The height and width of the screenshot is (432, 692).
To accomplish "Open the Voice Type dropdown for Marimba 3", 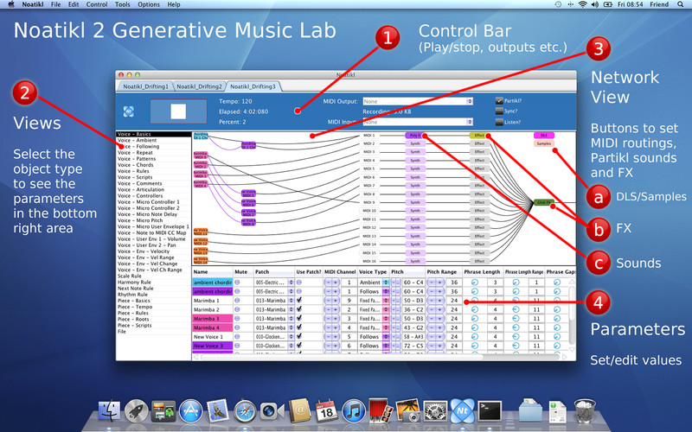I will (374, 318).
